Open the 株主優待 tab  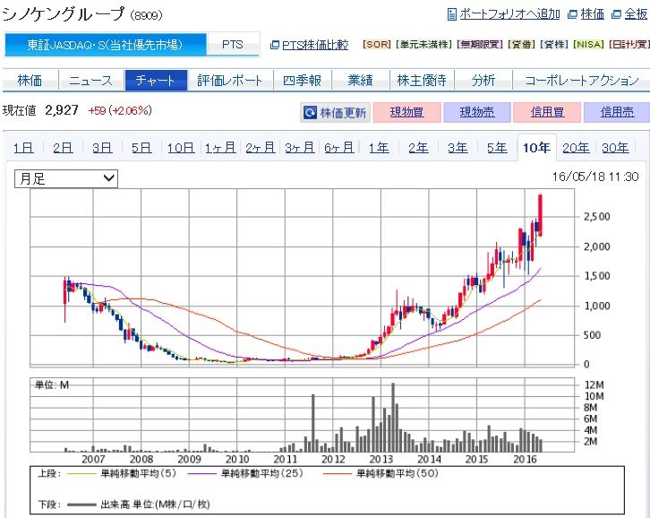(422, 80)
